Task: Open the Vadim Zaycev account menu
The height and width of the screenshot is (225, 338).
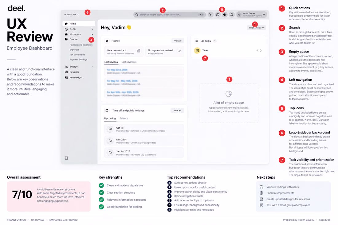Action: (252, 15)
